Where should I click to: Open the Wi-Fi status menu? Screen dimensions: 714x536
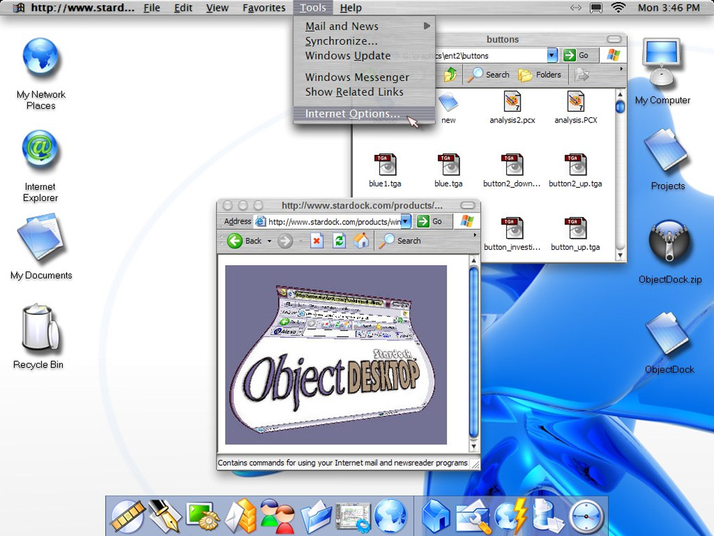tap(618, 8)
